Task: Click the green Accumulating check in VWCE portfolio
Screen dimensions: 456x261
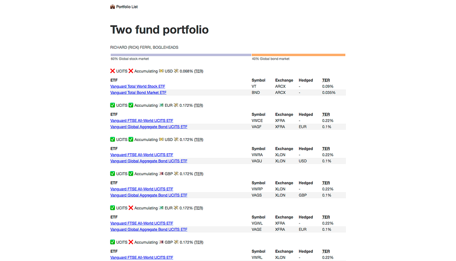Action: [x=131, y=105]
